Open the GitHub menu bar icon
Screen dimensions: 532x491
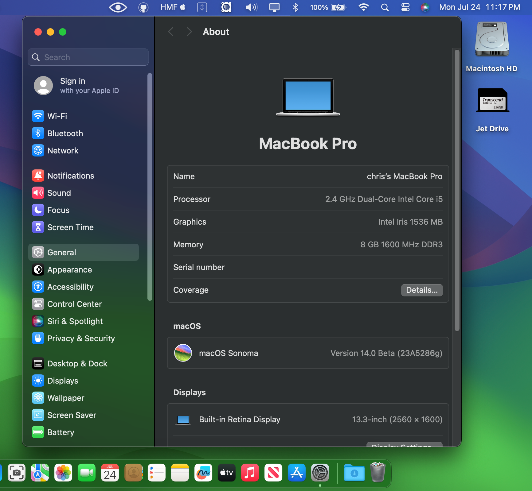[143, 7]
